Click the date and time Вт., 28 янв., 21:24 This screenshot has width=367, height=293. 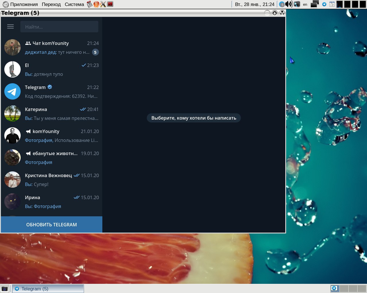255,4
